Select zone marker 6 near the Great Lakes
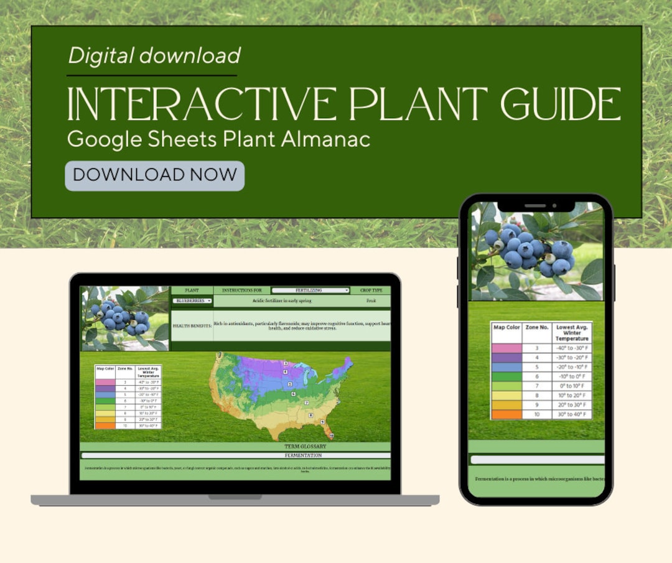 point(294,393)
